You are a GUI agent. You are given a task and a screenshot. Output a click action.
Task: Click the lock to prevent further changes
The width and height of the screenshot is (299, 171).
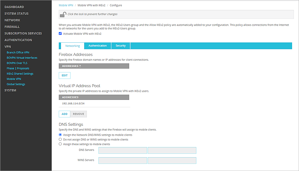(63, 14)
